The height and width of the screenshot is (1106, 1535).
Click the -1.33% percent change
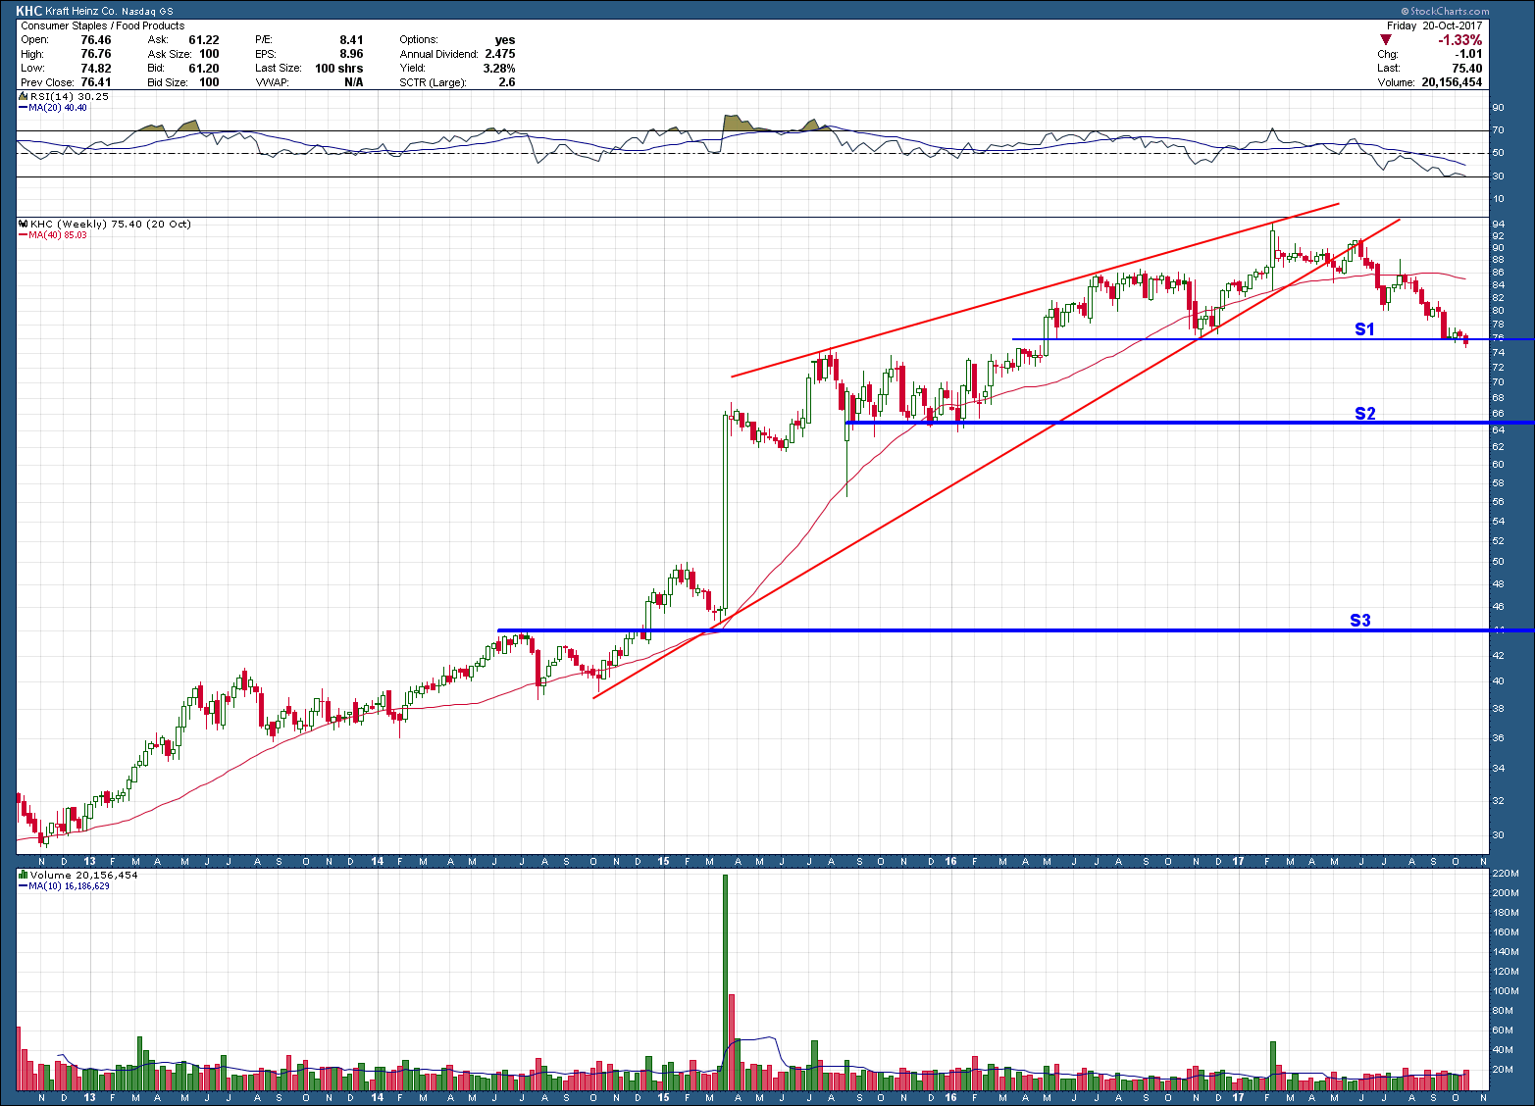coord(1459,40)
